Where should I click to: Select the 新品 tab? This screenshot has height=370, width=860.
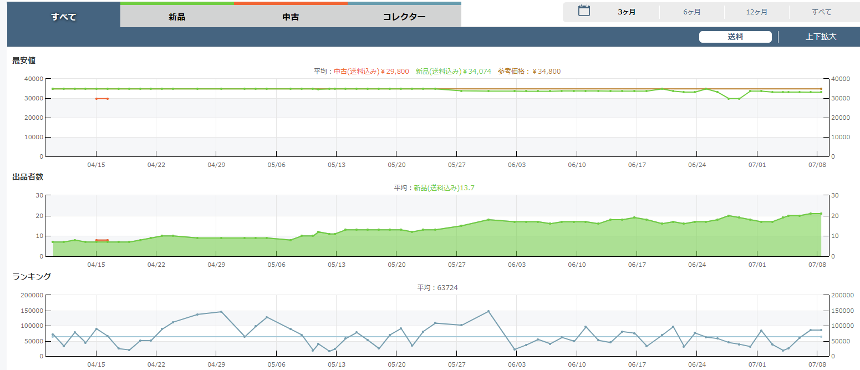pyautogui.click(x=177, y=17)
